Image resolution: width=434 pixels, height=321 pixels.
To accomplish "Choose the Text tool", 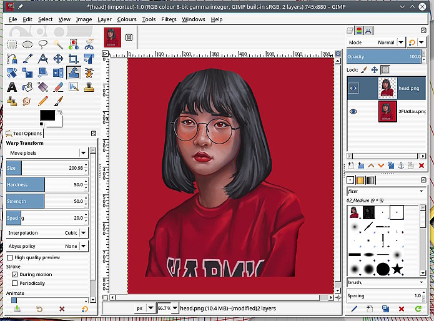I will point(12,87).
